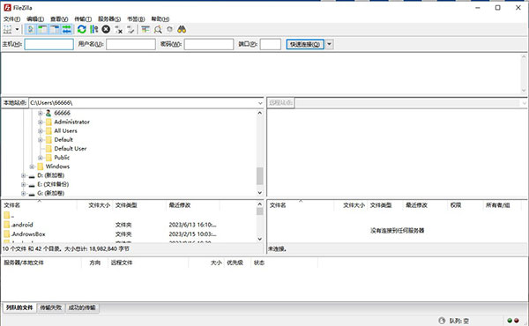Open the 传输(T) menu
529x326 pixels.
83,19
